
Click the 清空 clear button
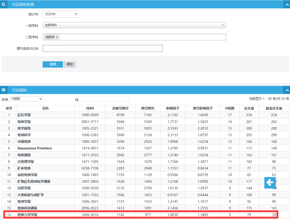pos(70,64)
